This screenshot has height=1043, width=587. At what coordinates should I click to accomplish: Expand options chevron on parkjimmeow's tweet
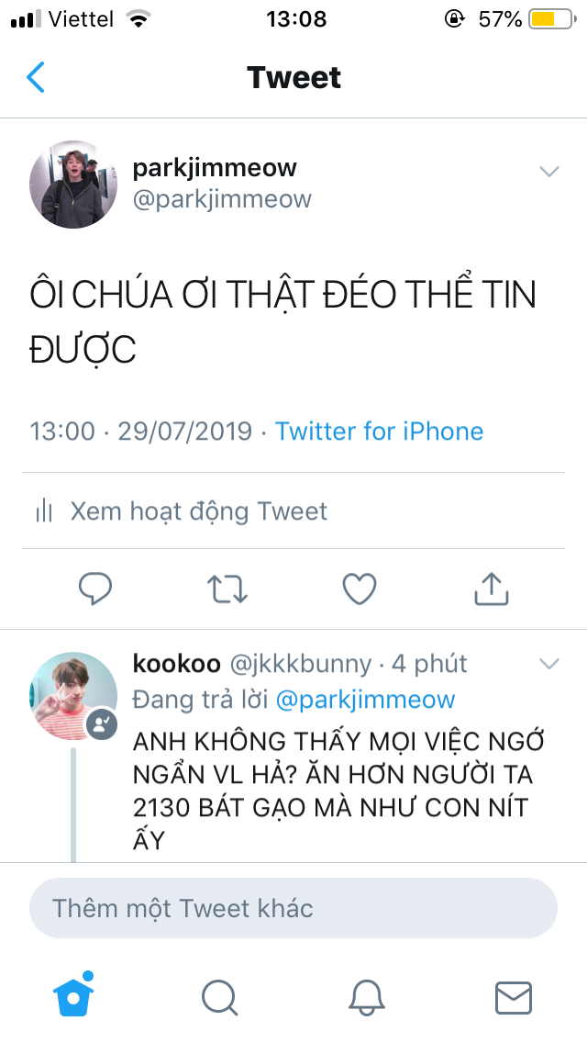[548, 172]
